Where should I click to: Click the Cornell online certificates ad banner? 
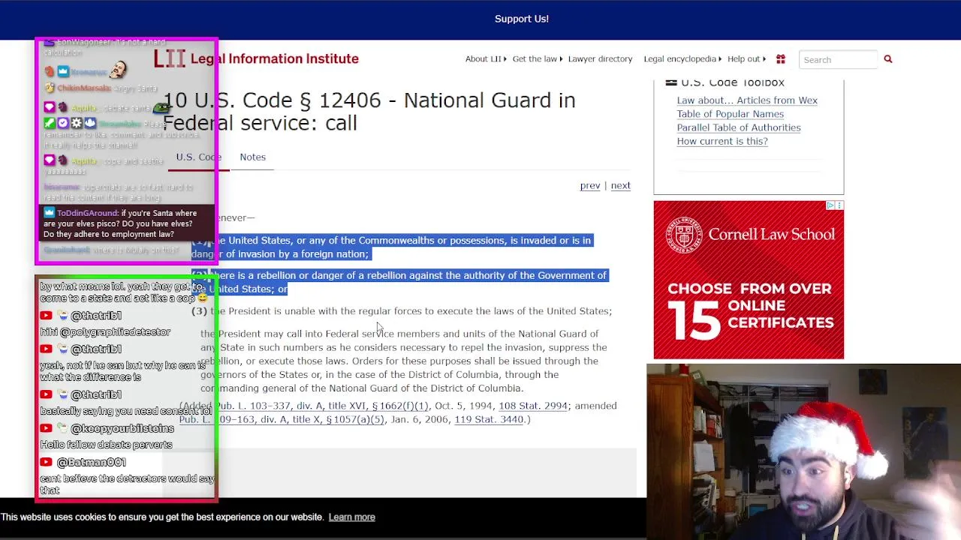(x=749, y=280)
